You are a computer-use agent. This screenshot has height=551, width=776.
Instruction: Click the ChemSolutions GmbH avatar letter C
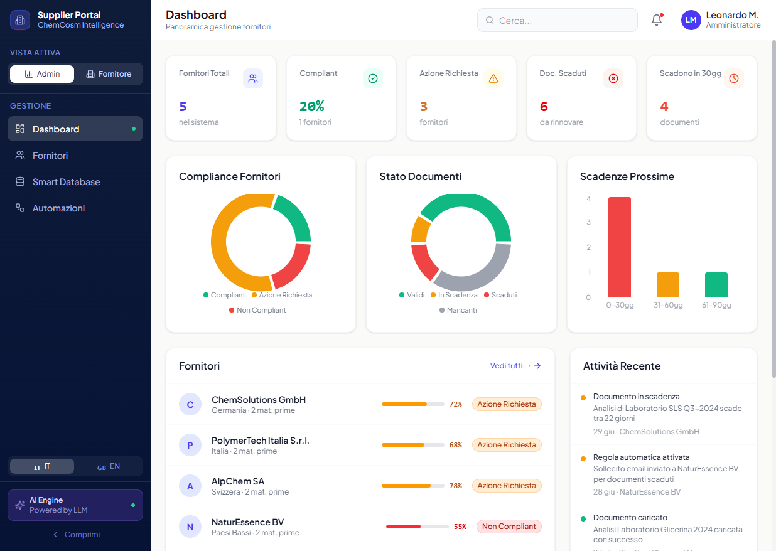tap(190, 405)
